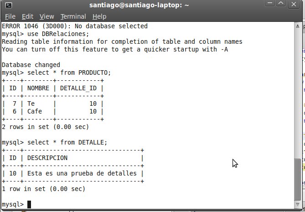Open the Help menu
305x212 pixels.
tap(99, 16)
